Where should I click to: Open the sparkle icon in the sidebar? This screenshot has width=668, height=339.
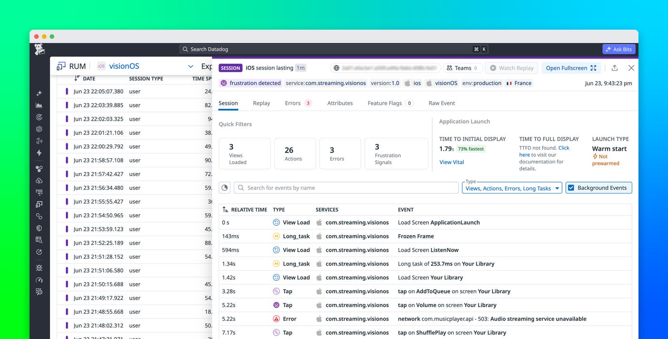39,93
